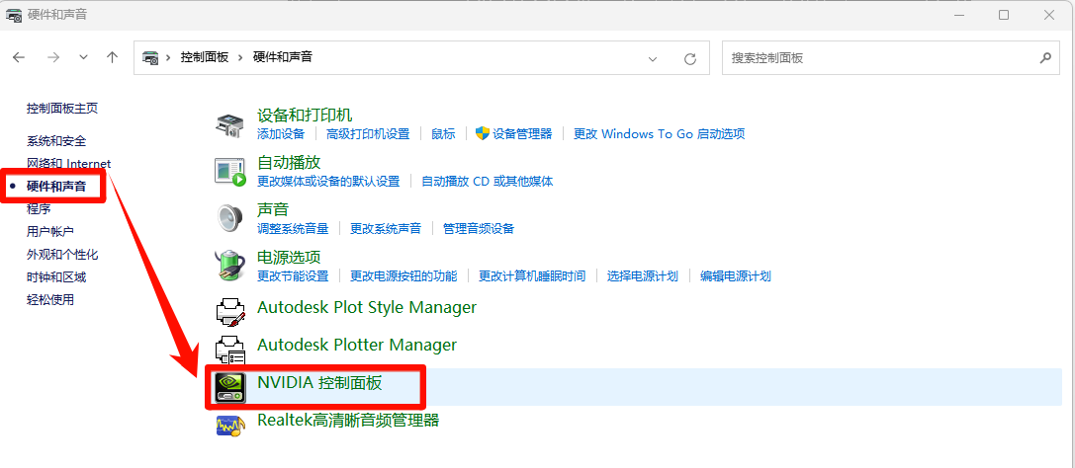Click the shield icon beside 设备管理器
This screenshot has width=1075, height=468.
[482, 133]
